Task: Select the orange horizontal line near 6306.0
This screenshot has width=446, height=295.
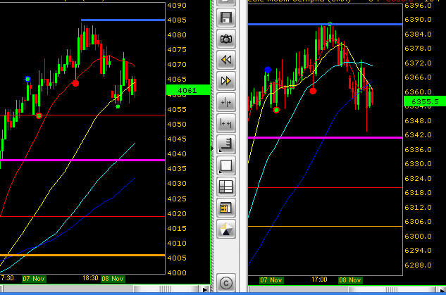Action: (325, 227)
